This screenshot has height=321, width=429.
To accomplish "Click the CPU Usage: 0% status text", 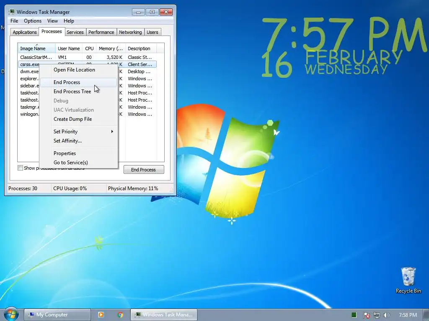I will 70,189.
